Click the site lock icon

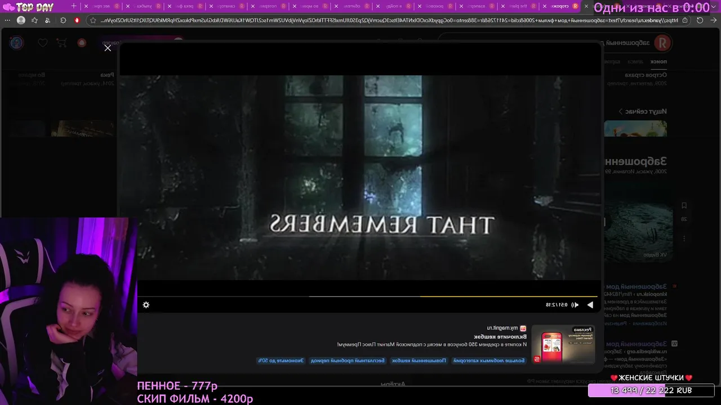(685, 20)
